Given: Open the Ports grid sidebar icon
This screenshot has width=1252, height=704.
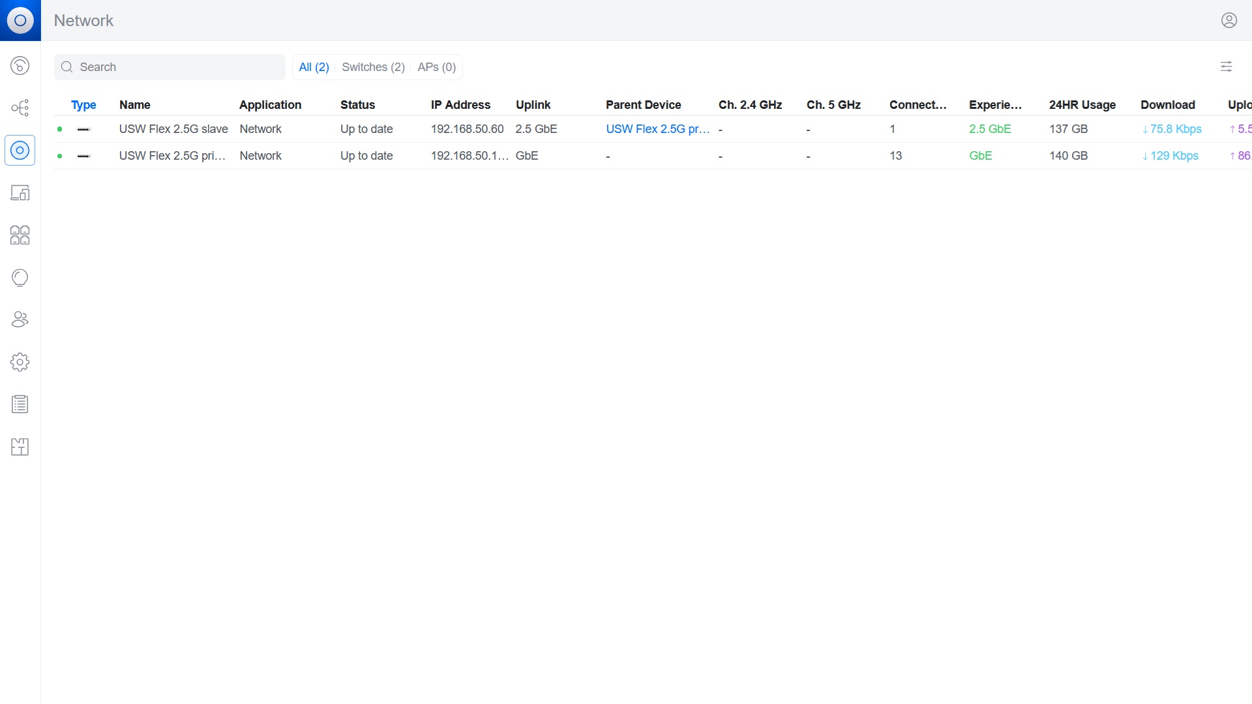Looking at the screenshot, I should [20, 235].
